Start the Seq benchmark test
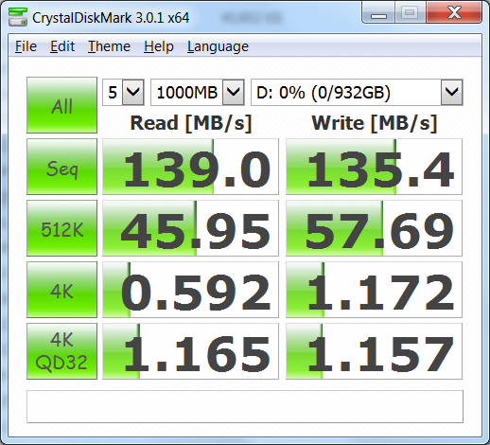The image size is (490, 445). (61, 167)
